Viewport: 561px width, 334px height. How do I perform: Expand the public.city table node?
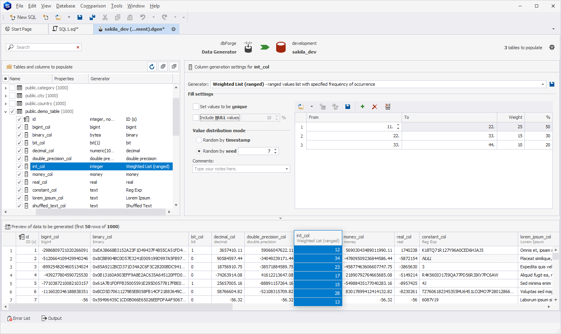[6, 96]
